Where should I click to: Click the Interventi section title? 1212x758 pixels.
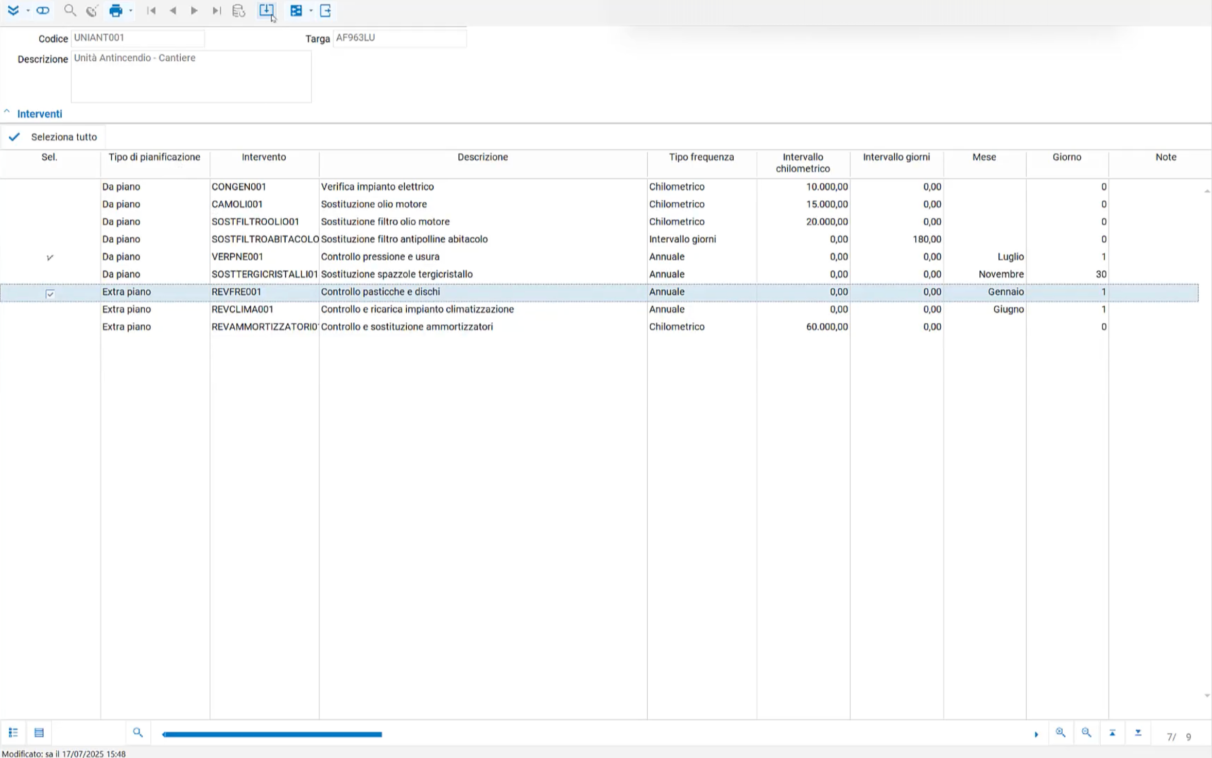(x=40, y=114)
